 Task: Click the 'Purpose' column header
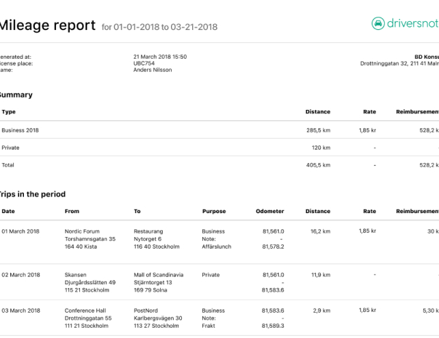tap(214, 212)
